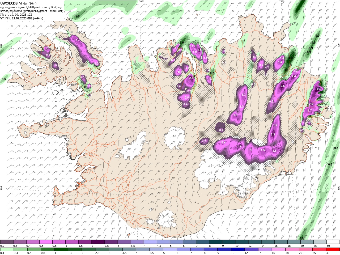Choose the grey-purple 0.2 snow legend swatch

[6, 242]
